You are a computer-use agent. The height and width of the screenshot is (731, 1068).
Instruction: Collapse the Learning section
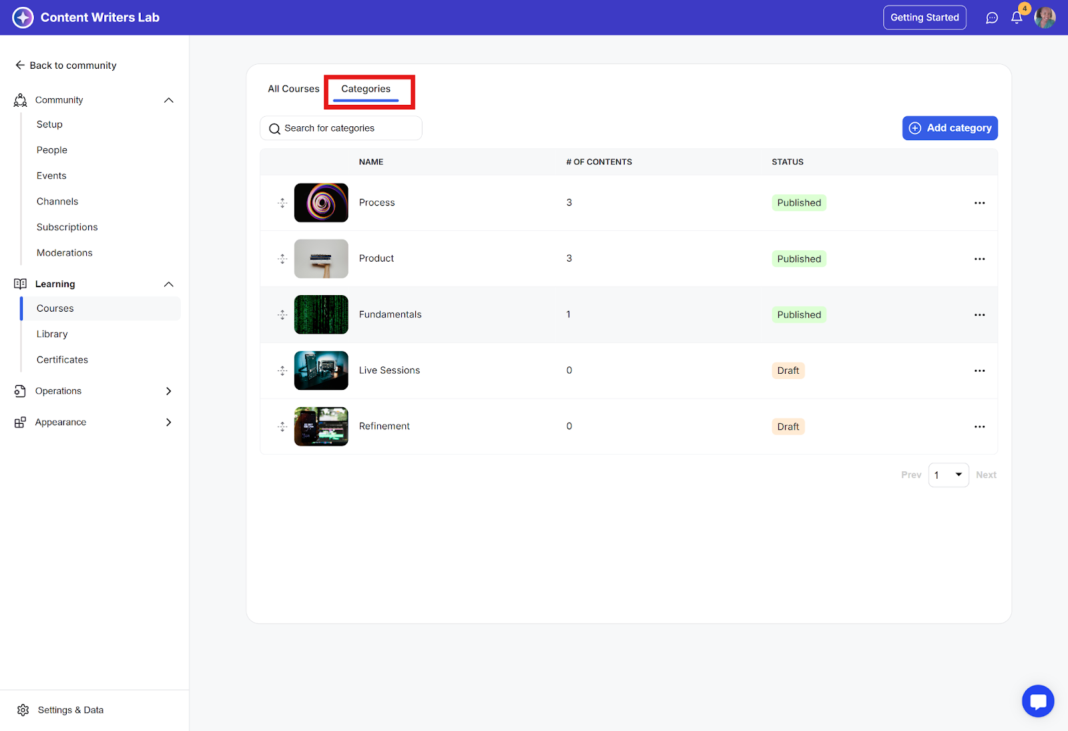coord(169,284)
